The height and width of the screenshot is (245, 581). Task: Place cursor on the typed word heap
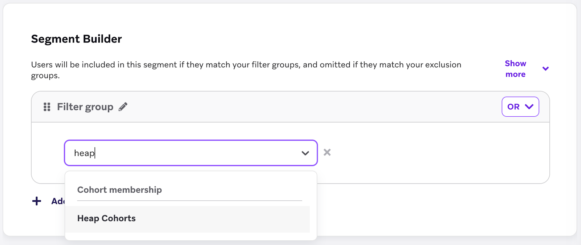click(84, 153)
